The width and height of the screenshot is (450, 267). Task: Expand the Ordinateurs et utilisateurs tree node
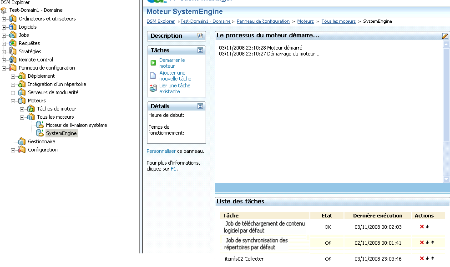coord(4,19)
